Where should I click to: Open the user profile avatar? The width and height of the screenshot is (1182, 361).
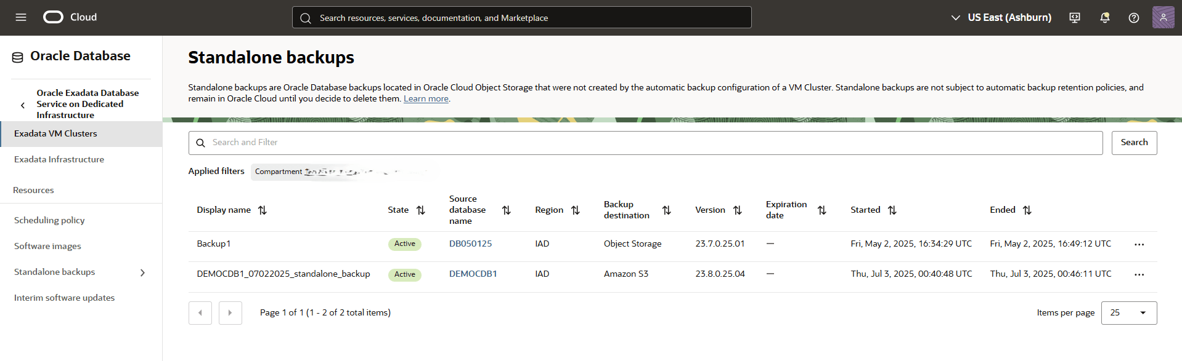pyautogui.click(x=1164, y=17)
